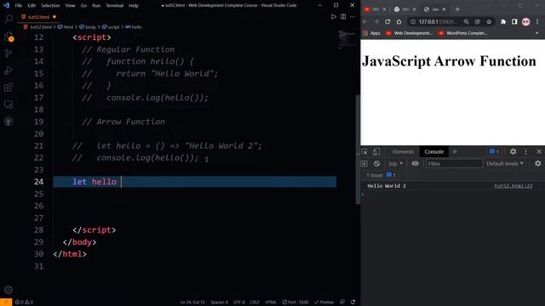Open Web Development bookmark

click(409, 33)
